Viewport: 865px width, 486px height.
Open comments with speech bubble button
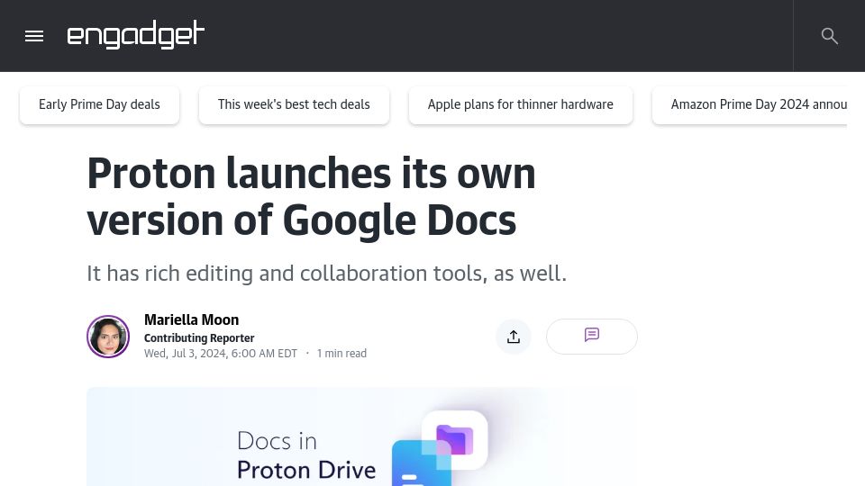pos(592,336)
